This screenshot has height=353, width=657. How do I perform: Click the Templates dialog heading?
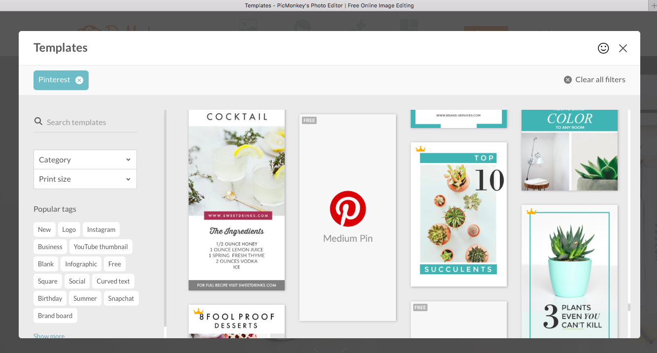[61, 48]
